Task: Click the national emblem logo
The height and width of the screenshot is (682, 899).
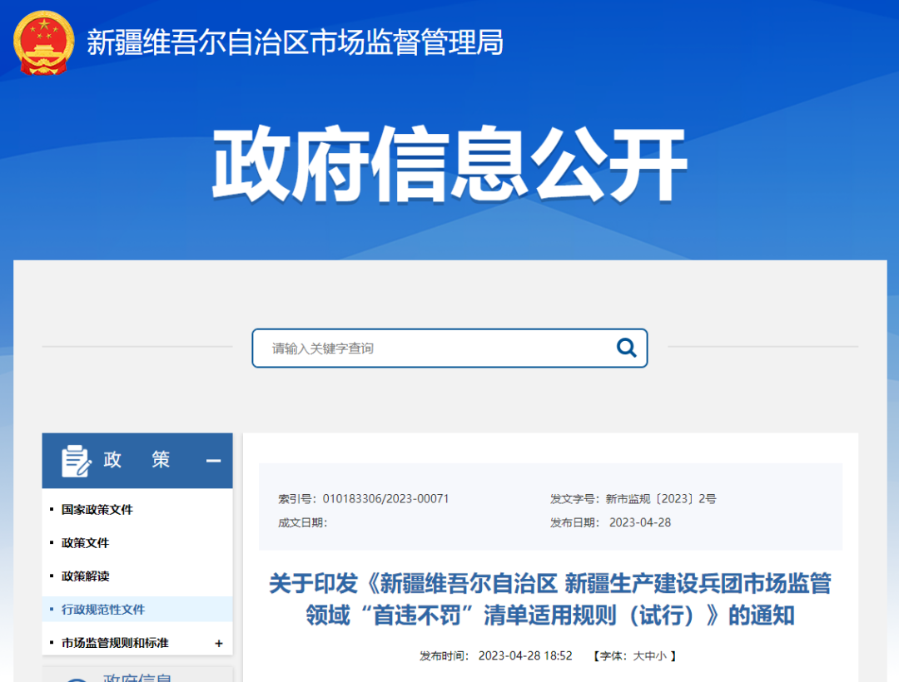Action: tap(43, 42)
